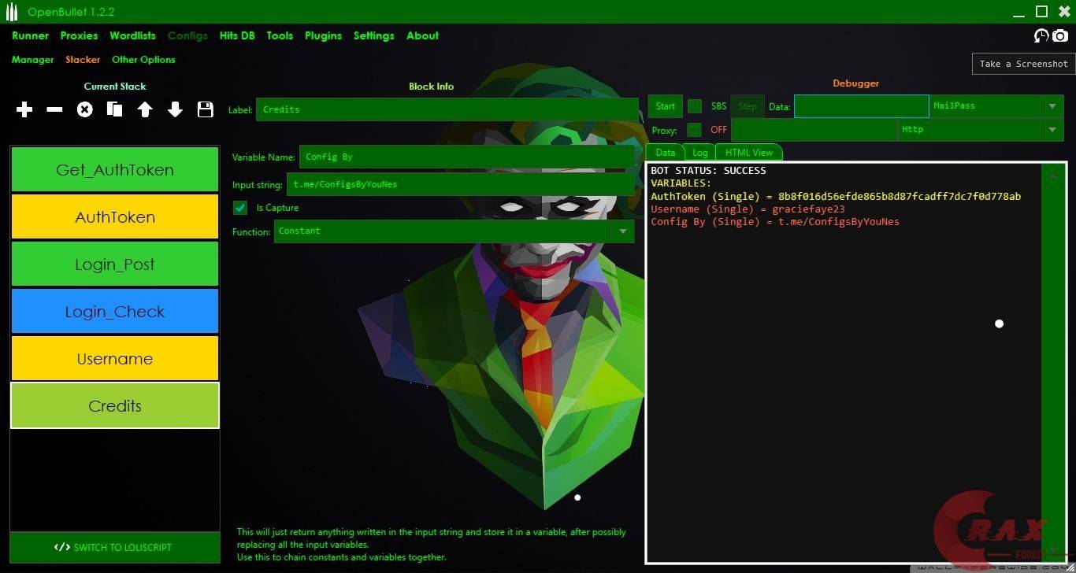
Task: Uncheck the Is Capture checkbox
Action: point(240,208)
